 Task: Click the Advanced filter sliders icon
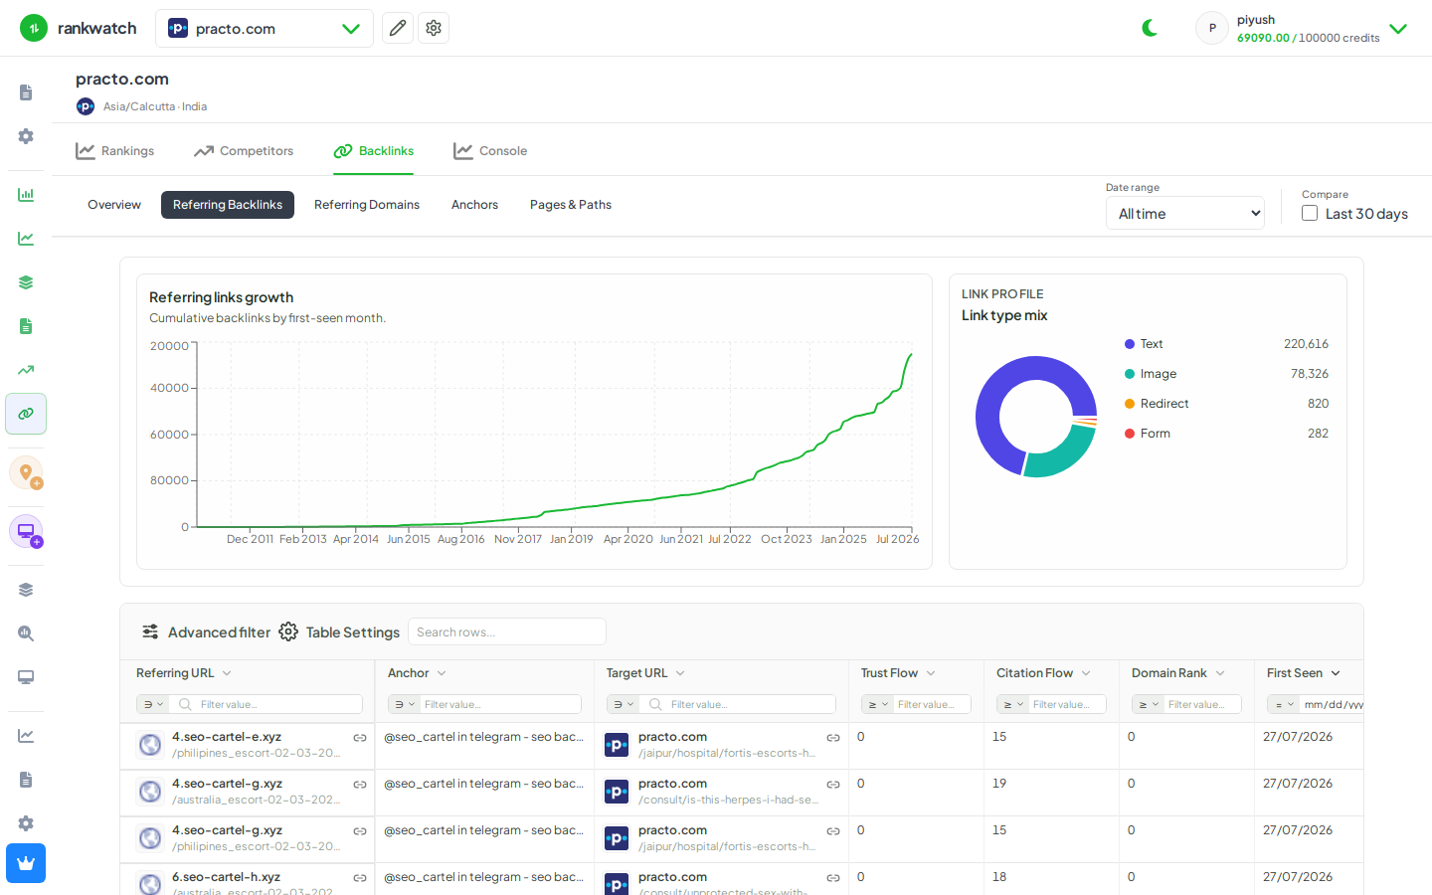[150, 631]
